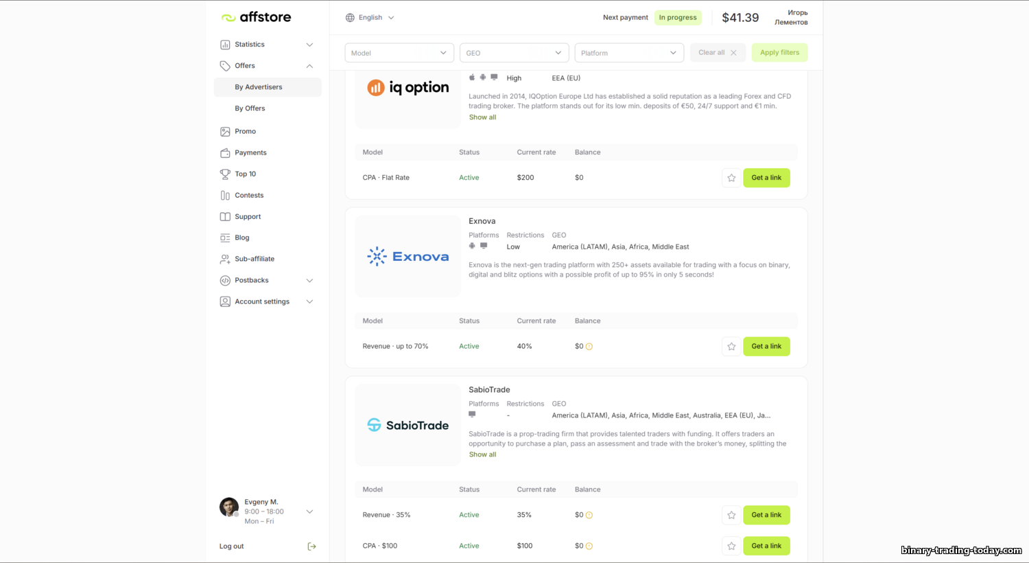The height and width of the screenshot is (563, 1029).
Task: Open the Sub-affiliate section
Action: coord(255,259)
